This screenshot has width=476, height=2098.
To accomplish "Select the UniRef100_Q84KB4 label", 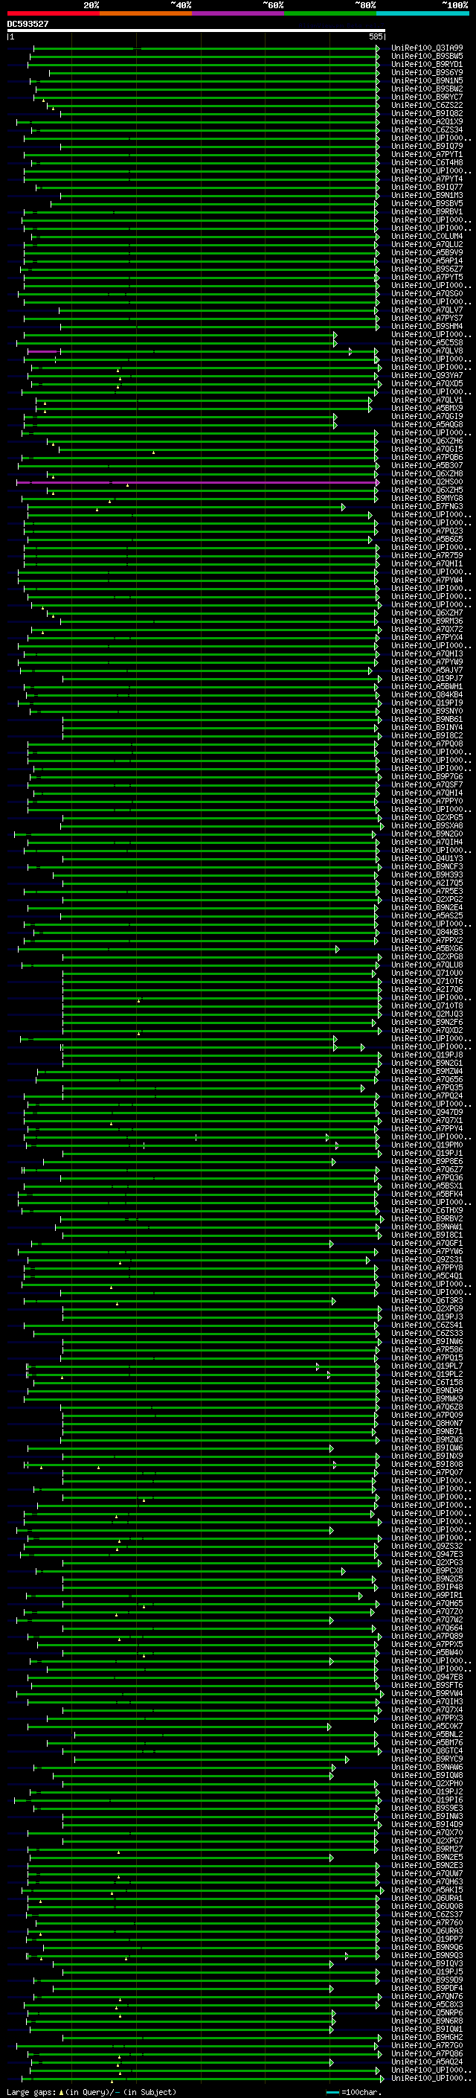I will (x=427, y=694).
